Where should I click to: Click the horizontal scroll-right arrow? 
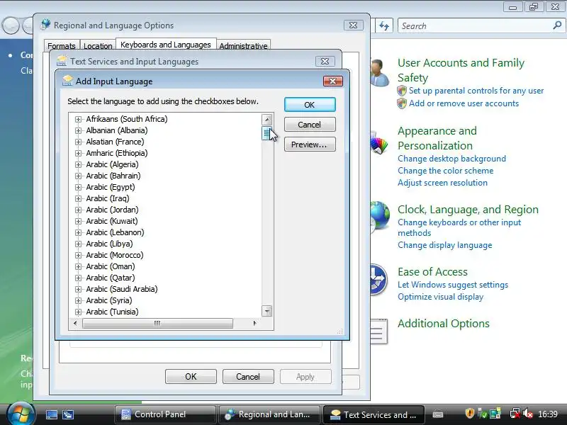254,323
